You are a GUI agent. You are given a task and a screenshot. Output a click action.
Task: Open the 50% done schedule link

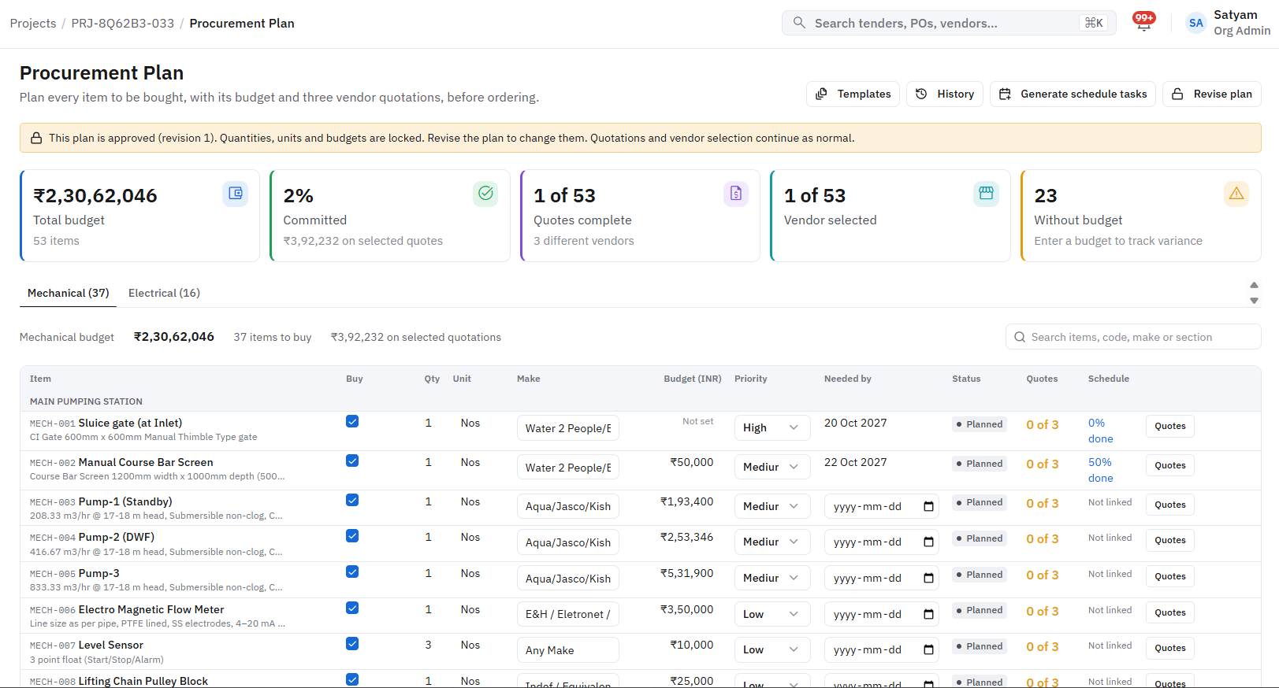[1100, 470]
